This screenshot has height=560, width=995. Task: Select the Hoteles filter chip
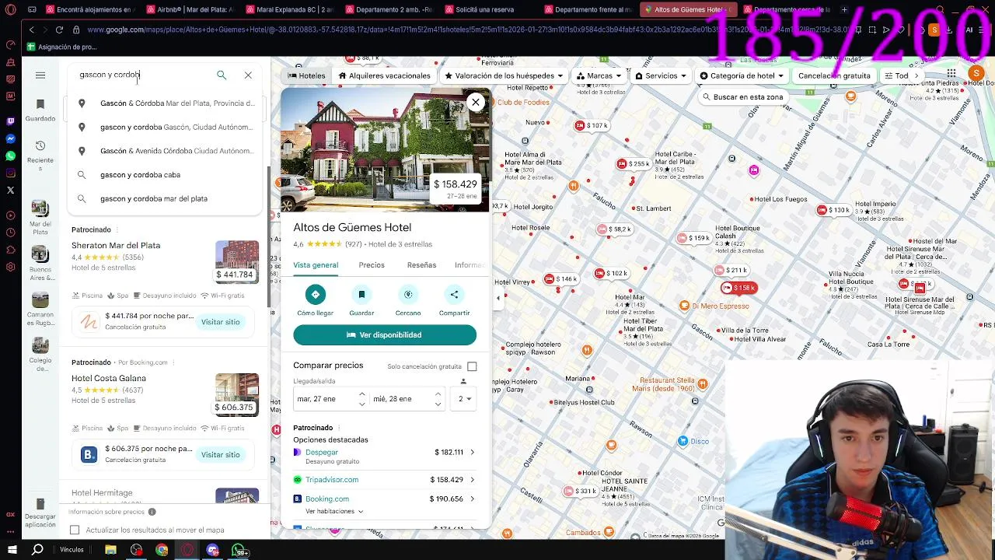[x=306, y=76]
